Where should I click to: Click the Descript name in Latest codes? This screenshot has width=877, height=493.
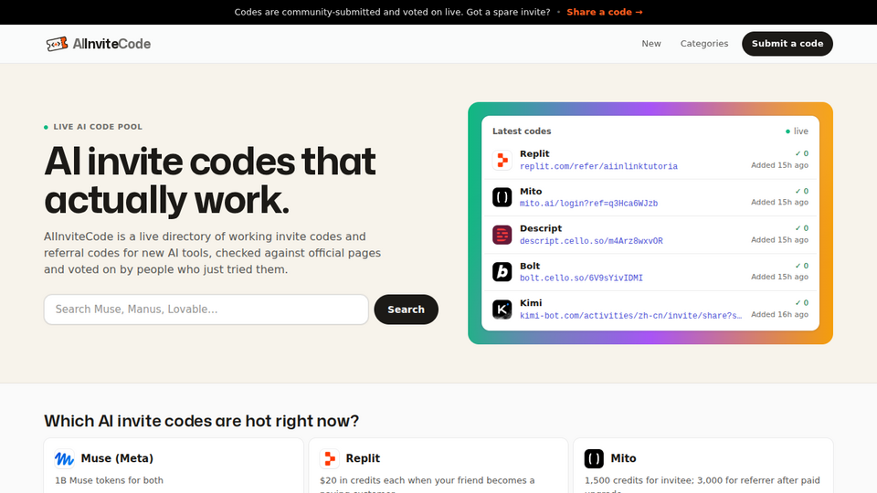pyautogui.click(x=541, y=228)
